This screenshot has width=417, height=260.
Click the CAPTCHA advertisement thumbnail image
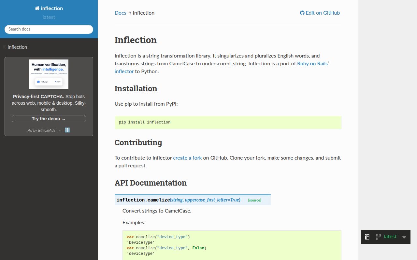(x=49, y=74)
